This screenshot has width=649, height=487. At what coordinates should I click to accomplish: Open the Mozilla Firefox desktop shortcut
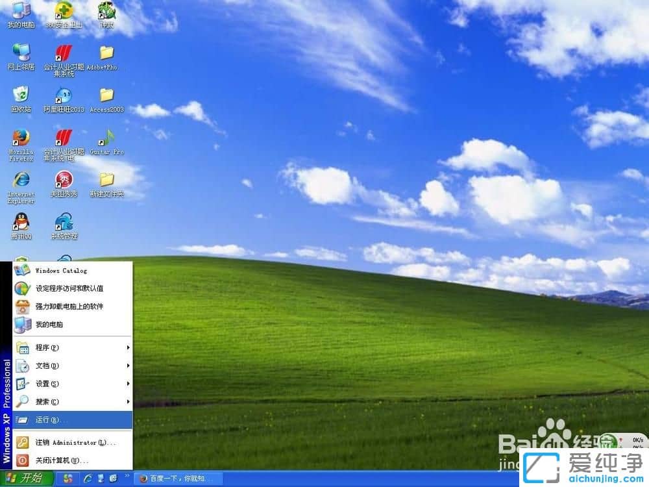[x=21, y=138]
